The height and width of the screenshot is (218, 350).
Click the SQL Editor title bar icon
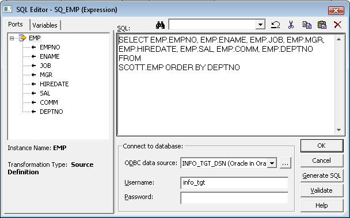point(7,10)
